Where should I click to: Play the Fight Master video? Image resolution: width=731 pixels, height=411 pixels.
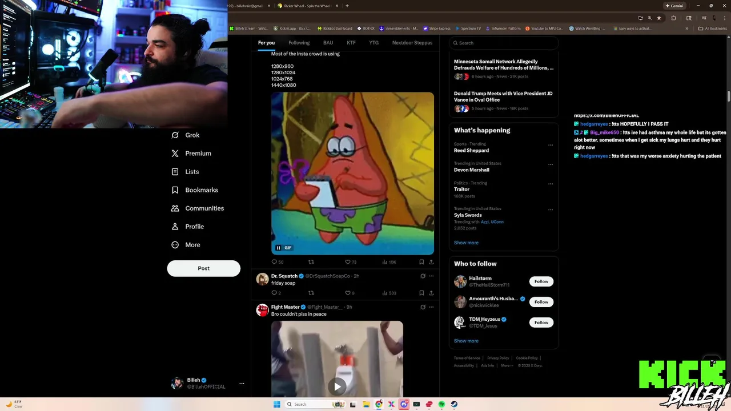click(337, 386)
